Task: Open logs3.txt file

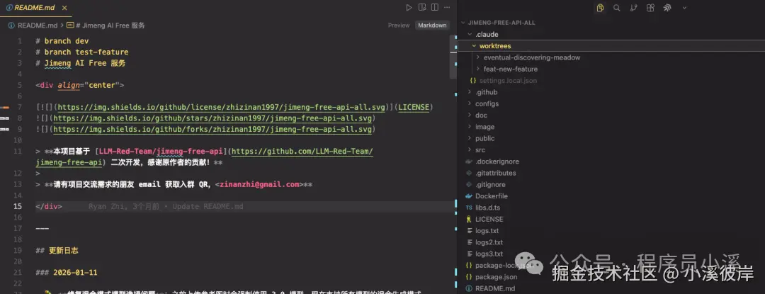Action: pyautogui.click(x=489, y=254)
